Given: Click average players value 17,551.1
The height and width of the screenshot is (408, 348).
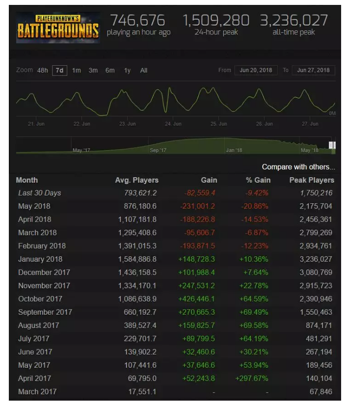Looking at the screenshot, I should coord(142,392).
